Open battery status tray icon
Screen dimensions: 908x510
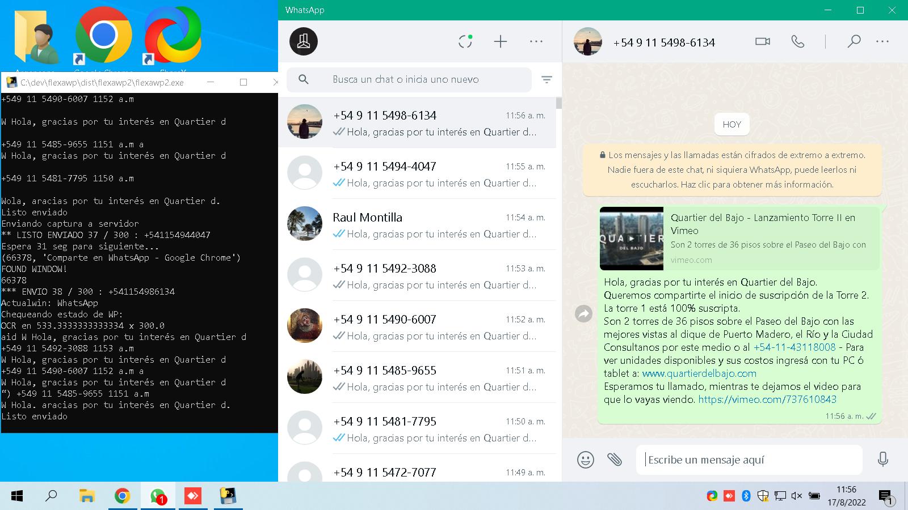tap(814, 496)
